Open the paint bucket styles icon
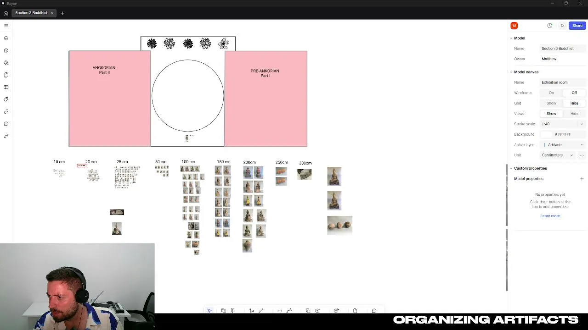This screenshot has height=330, width=588. (x=6, y=62)
